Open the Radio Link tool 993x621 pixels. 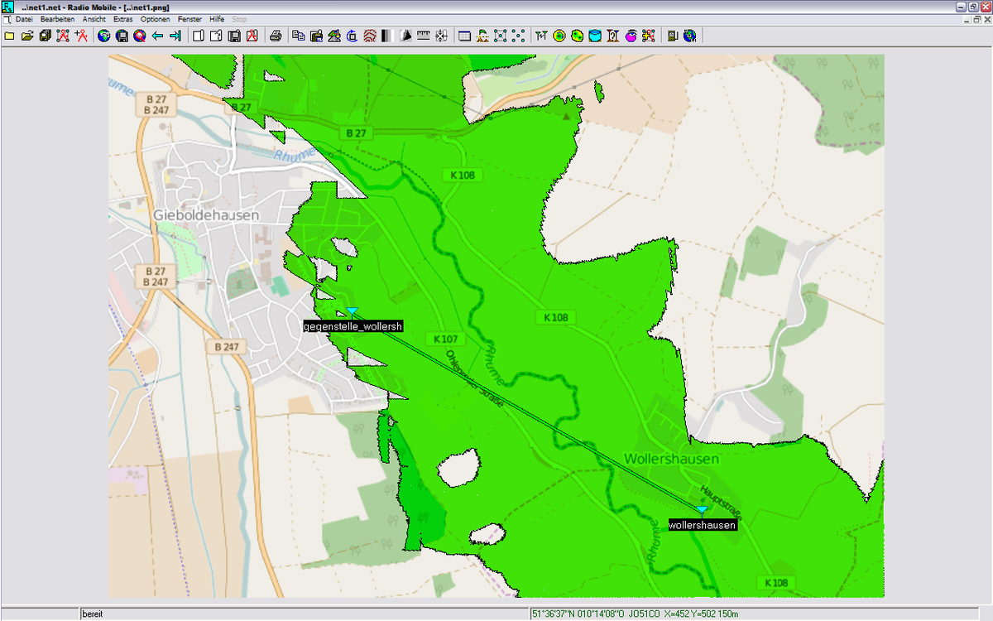click(x=541, y=36)
